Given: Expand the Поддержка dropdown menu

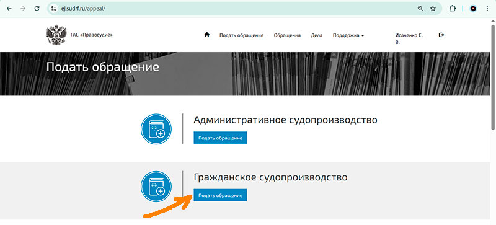Looking at the screenshot, I should click(x=348, y=35).
